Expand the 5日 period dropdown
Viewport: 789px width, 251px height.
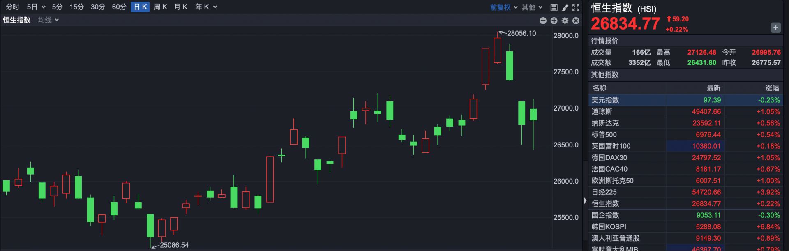(x=36, y=7)
